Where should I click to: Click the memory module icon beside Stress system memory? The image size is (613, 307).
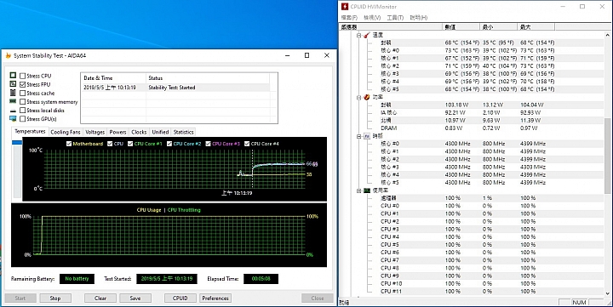[13, 101]
